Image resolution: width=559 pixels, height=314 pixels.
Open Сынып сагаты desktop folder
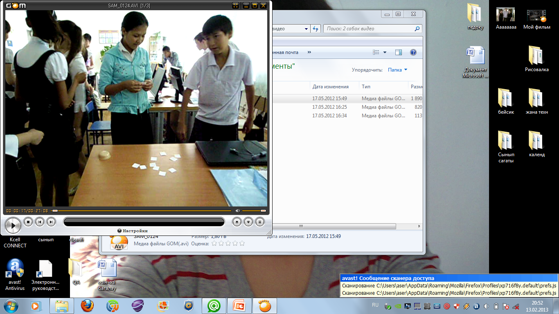coord(506,146)
